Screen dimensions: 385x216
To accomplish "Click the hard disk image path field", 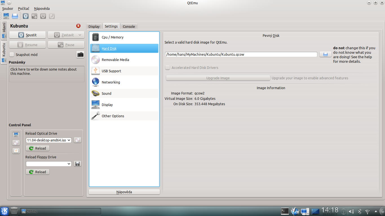I will click(241, 54).
